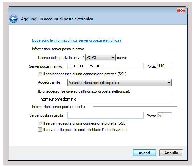Click the arrow of the Autenticazione non crittografata combo
The width and height of the screenshot is (195, 167).
[169, 83]
